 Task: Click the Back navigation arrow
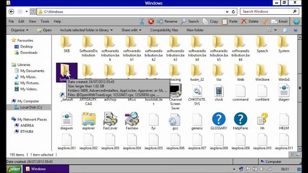pyautogui.click(x=12, y=12)
